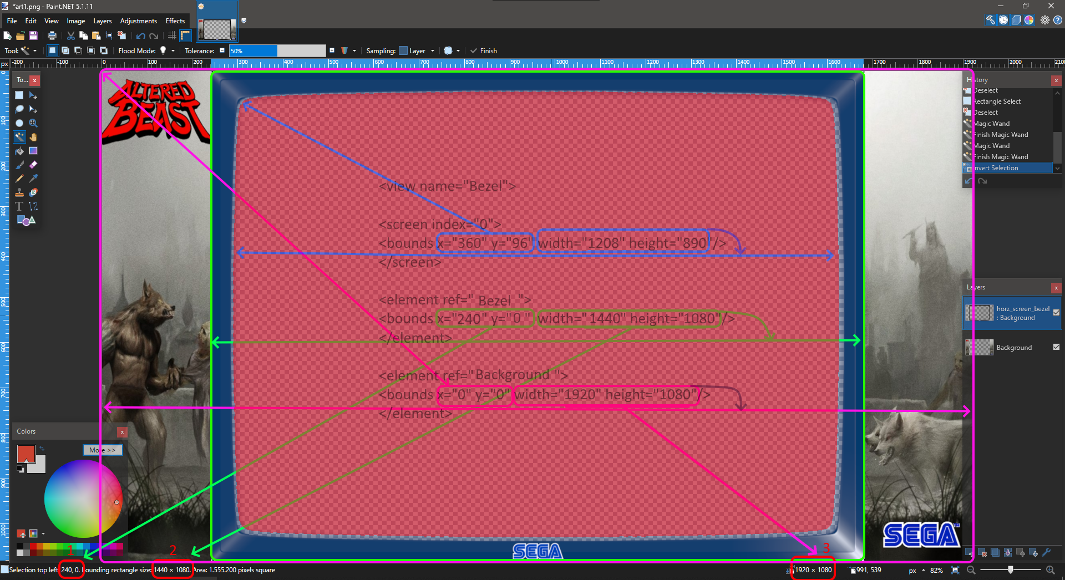Select the Eraser tool
This screenshot has height=580, width=1065.
pyautogui.click(x=33, y=165)
